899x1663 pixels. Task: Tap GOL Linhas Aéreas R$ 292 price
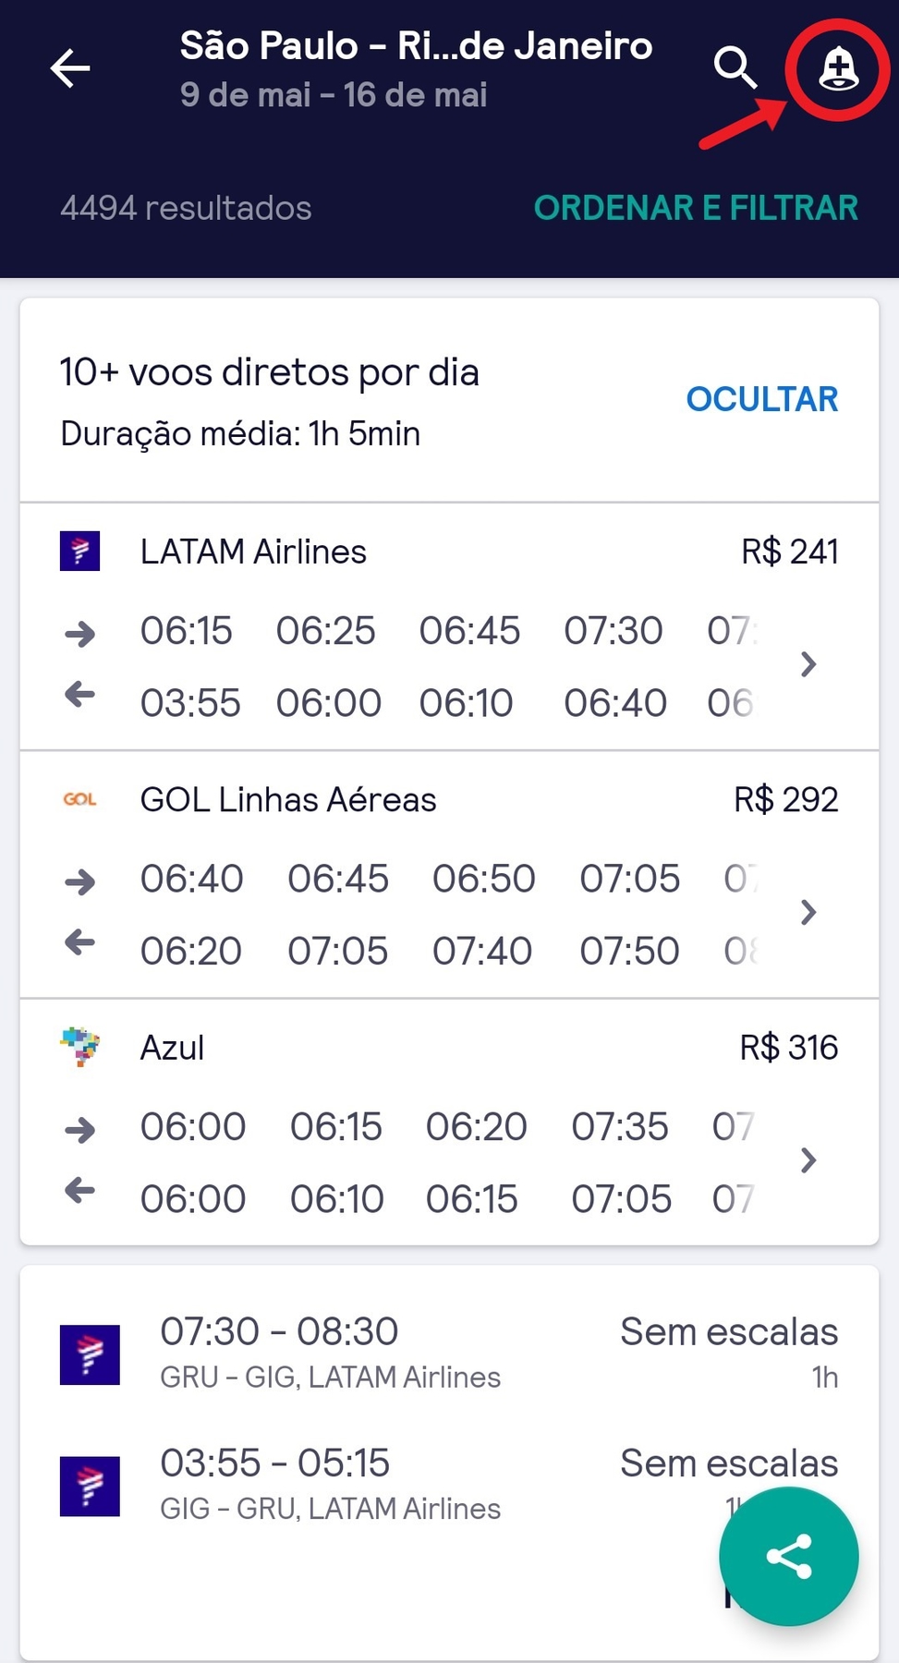[786, 799]
